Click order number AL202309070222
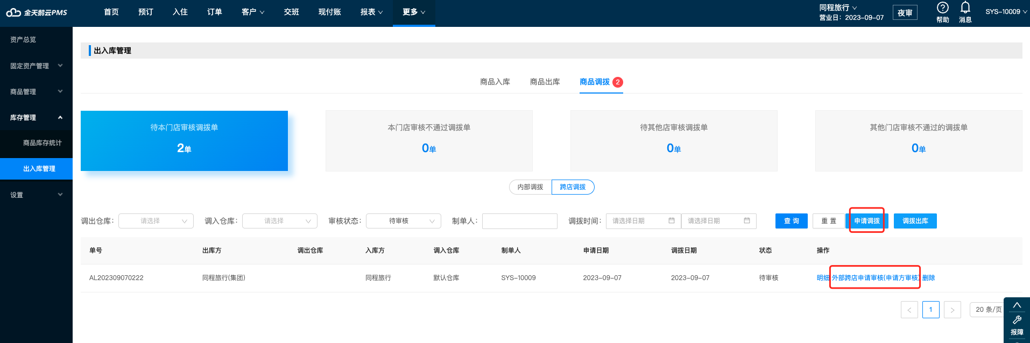 [x=116, y=278]
